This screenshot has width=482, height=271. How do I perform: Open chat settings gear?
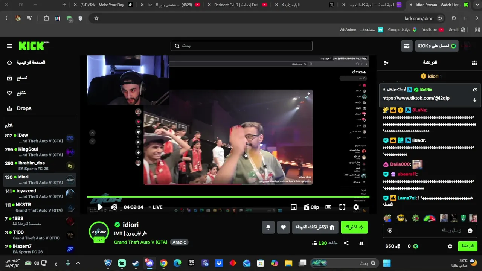tap(450, 246)
